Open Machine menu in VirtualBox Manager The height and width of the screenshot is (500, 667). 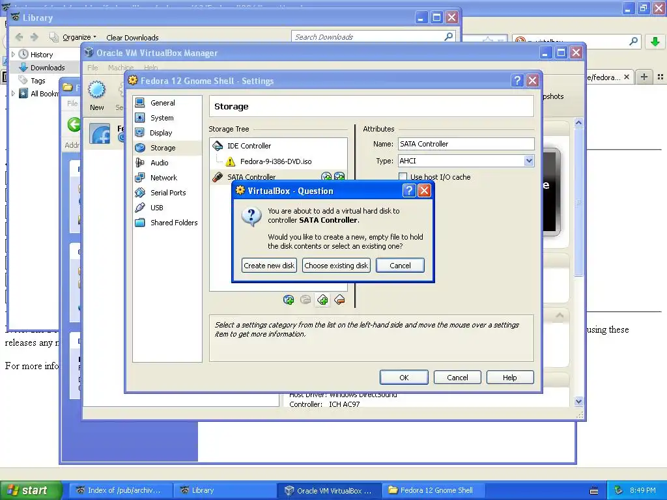[x=121, y=68]
